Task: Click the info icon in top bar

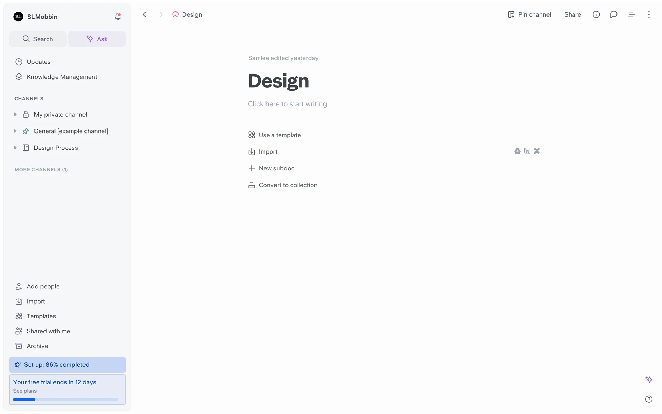Action: click(x=596, y=14)
